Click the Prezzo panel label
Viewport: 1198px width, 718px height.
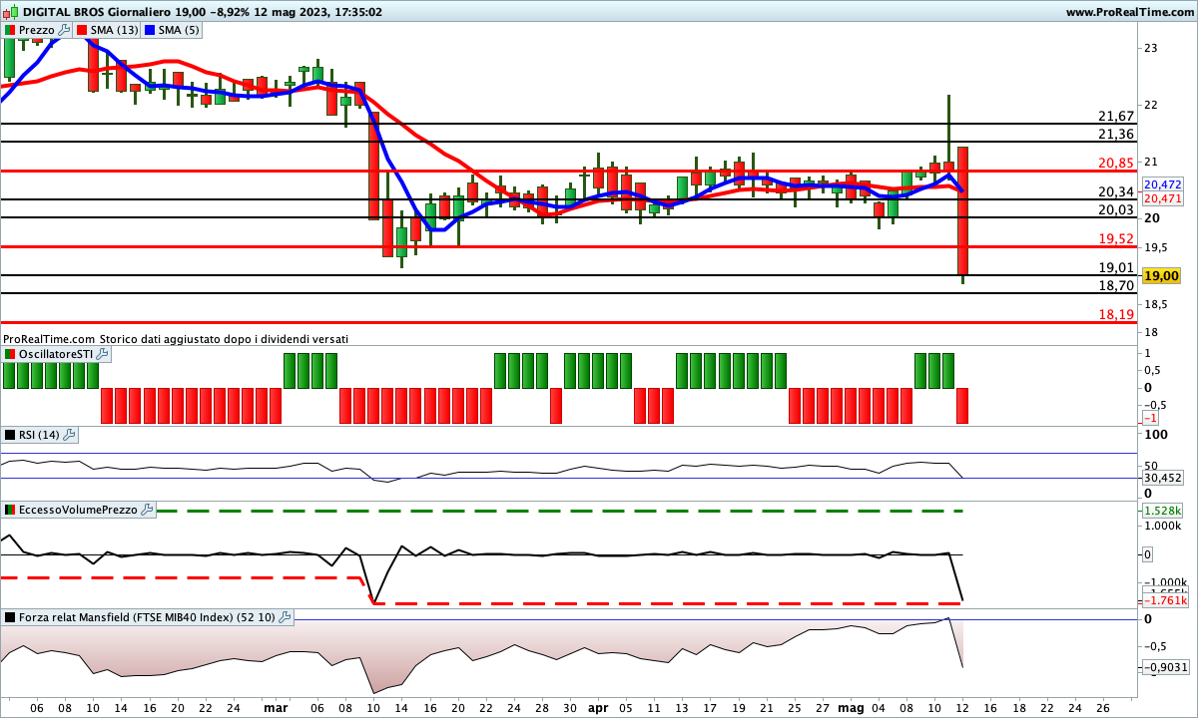pos(38,30)
